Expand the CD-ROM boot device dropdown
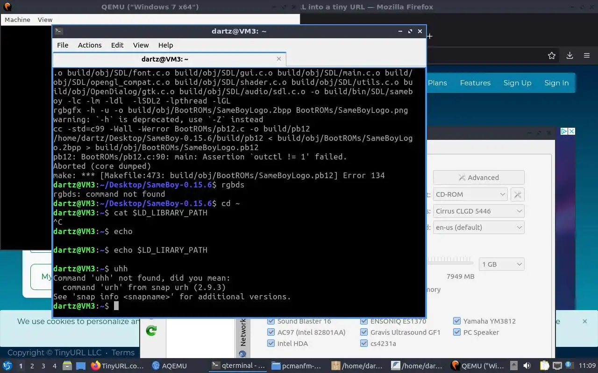Viewport: 598px width, 373px height. point(470,194)
